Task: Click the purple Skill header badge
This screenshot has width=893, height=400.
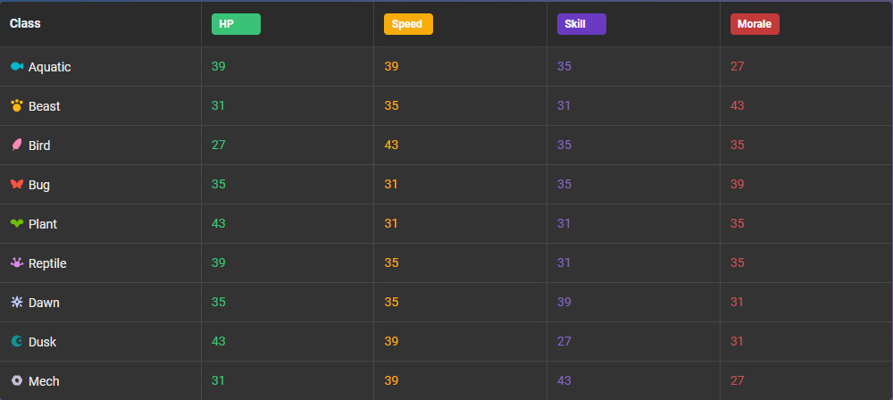Action: pyautogui.click(x=581, y=24)
